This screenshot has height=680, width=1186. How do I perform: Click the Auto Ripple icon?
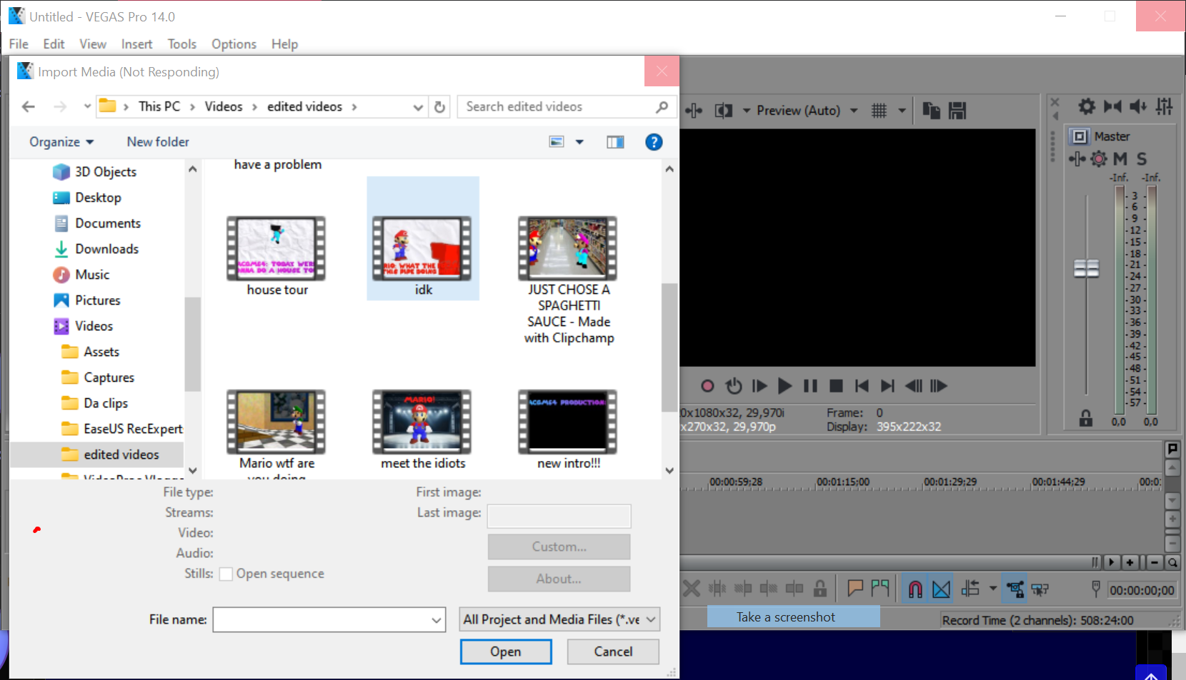click(970, 589)
